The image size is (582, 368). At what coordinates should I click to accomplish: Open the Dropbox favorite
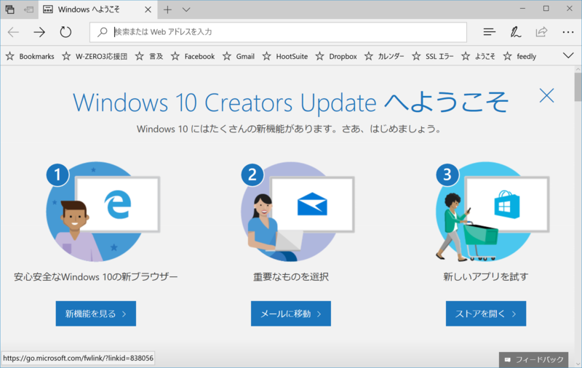(336, 57)
